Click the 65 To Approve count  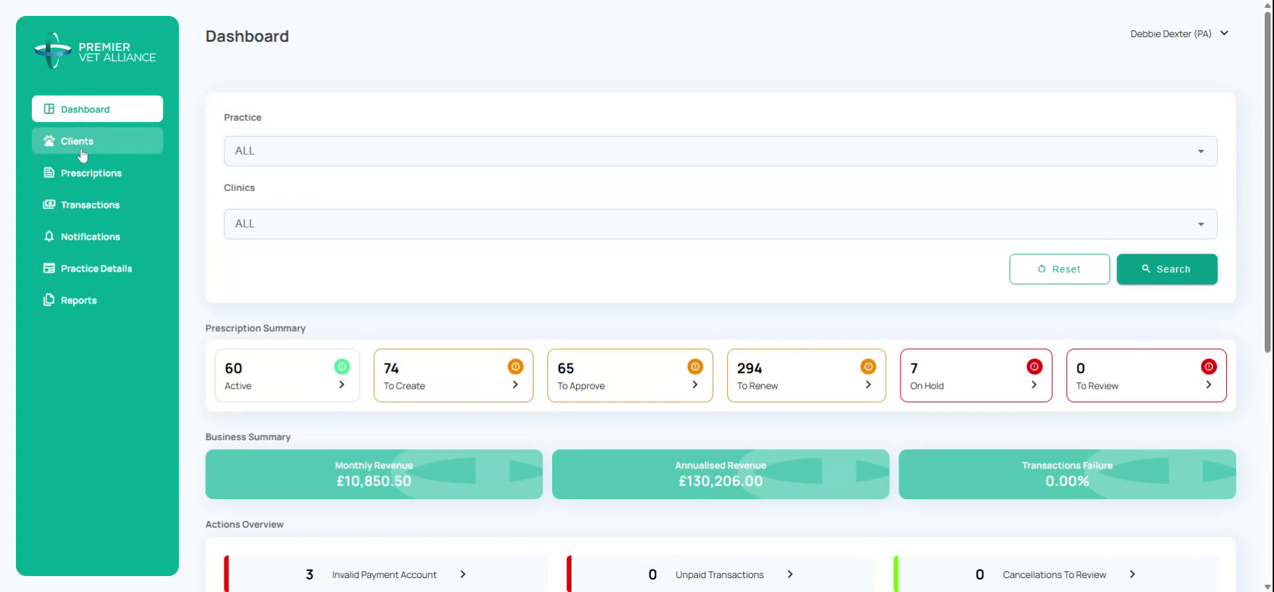566,368
